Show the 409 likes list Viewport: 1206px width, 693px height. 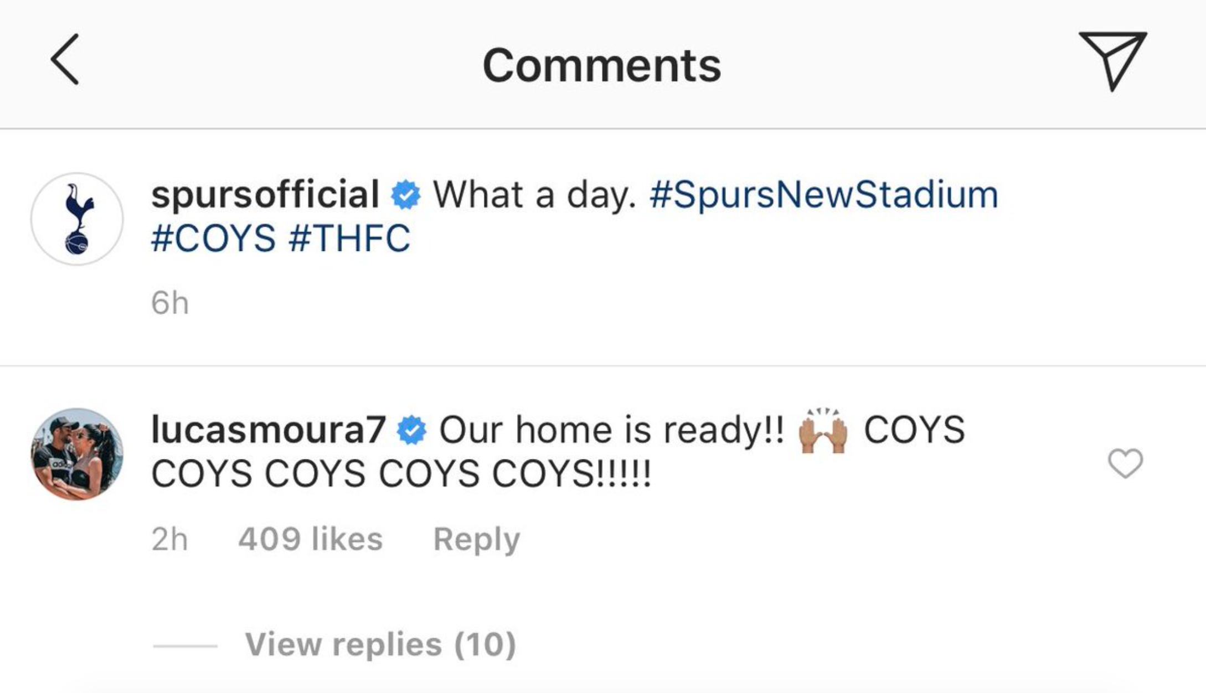310,539
